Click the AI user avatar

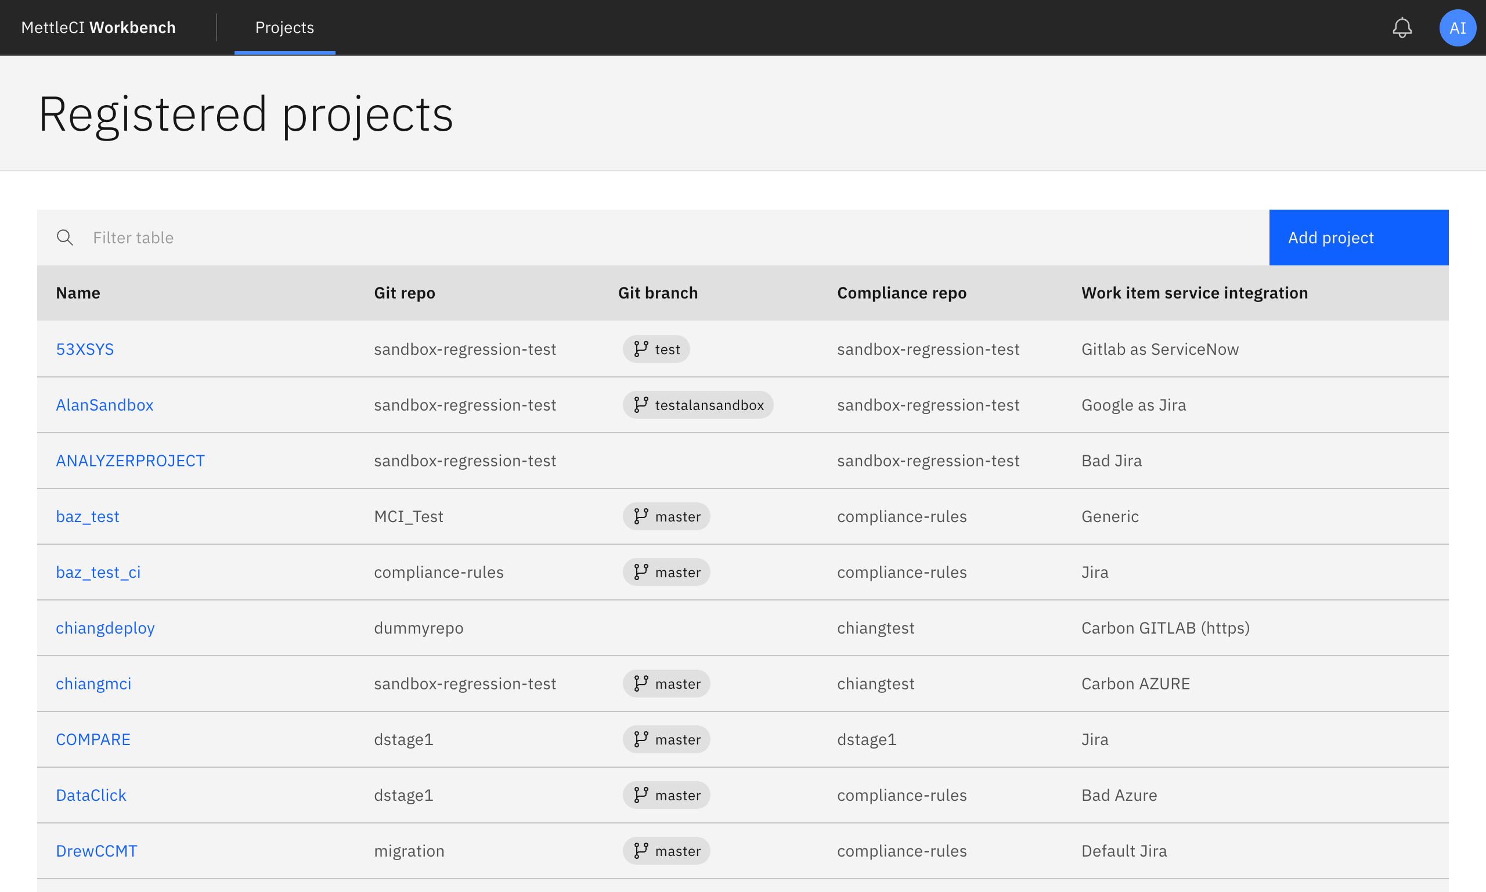coord(1457,27)
